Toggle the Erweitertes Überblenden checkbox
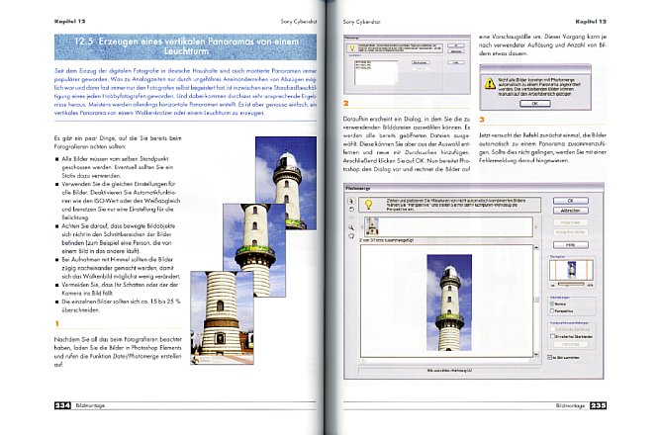The height and width of the screenshot is (435, 661). coord(552,336)
